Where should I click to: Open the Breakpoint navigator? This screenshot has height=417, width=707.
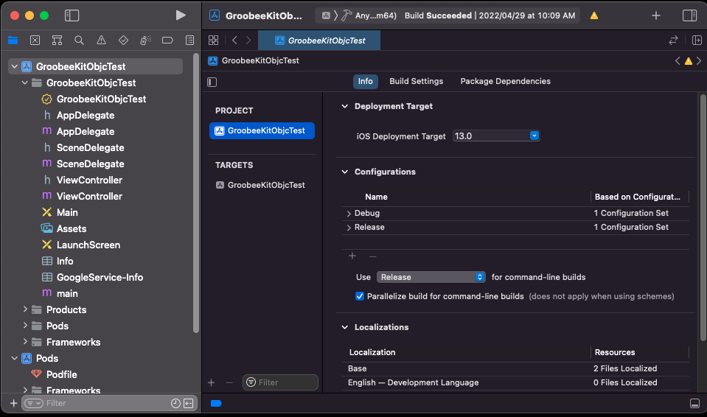point(167,41)
